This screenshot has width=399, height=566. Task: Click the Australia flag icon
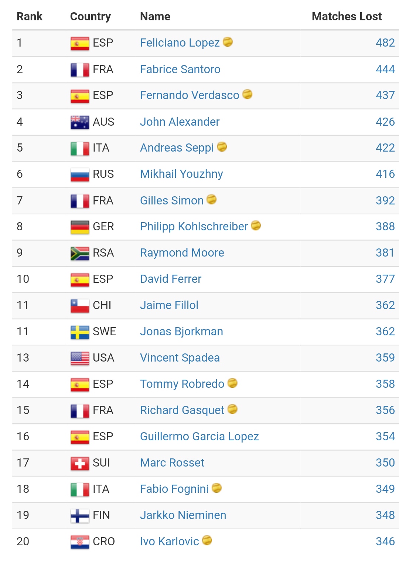[x=80, y=122]
